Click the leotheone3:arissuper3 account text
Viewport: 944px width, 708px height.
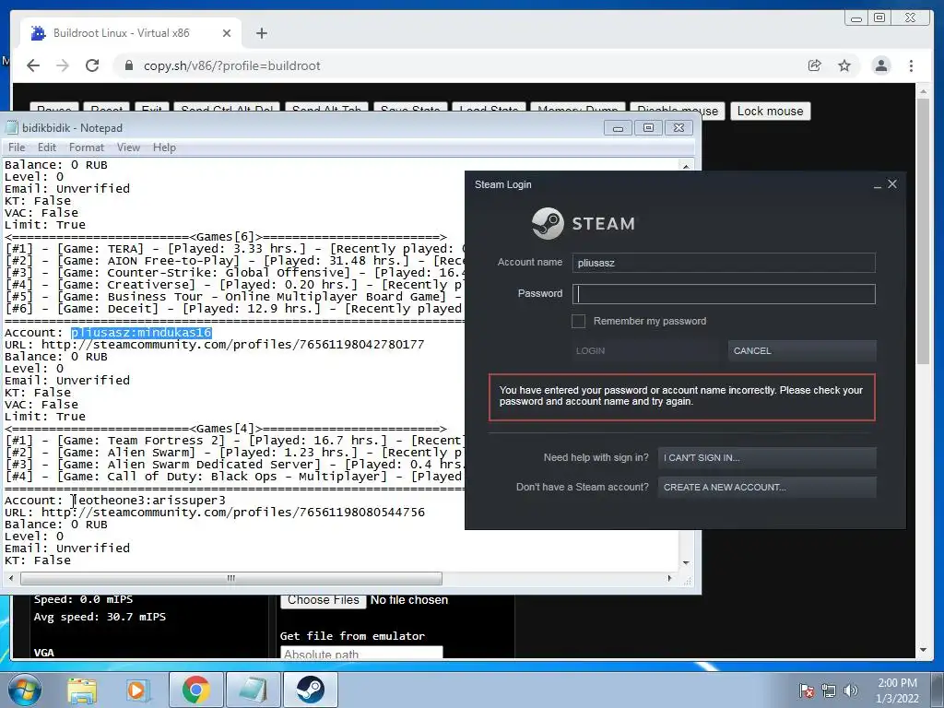coord(148,501)
